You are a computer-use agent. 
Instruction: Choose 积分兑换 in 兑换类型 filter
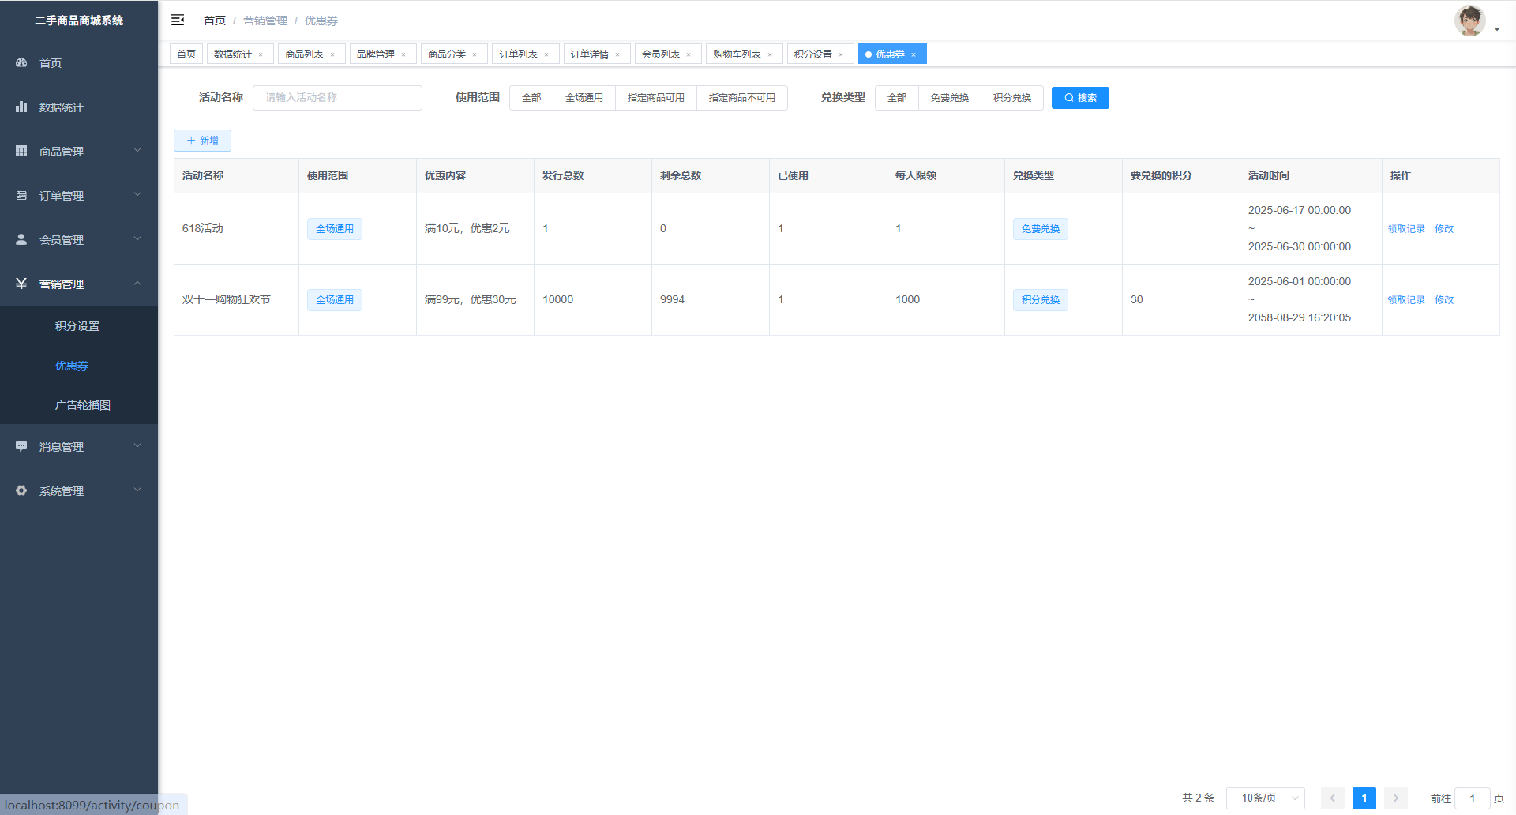pyautogui.click(x=1011, y=98)
